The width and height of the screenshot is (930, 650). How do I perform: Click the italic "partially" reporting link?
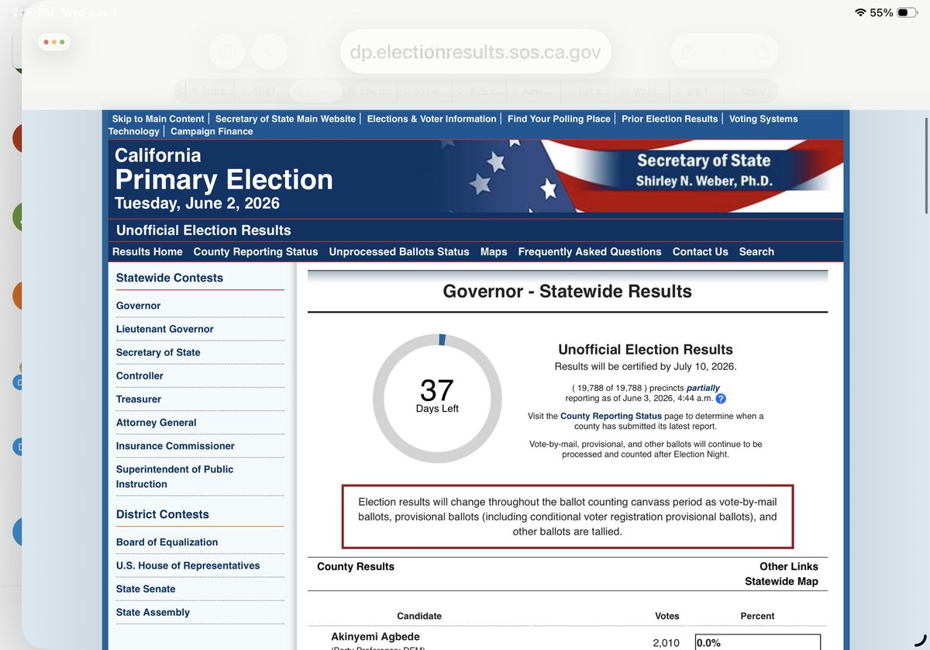(703, 388)
